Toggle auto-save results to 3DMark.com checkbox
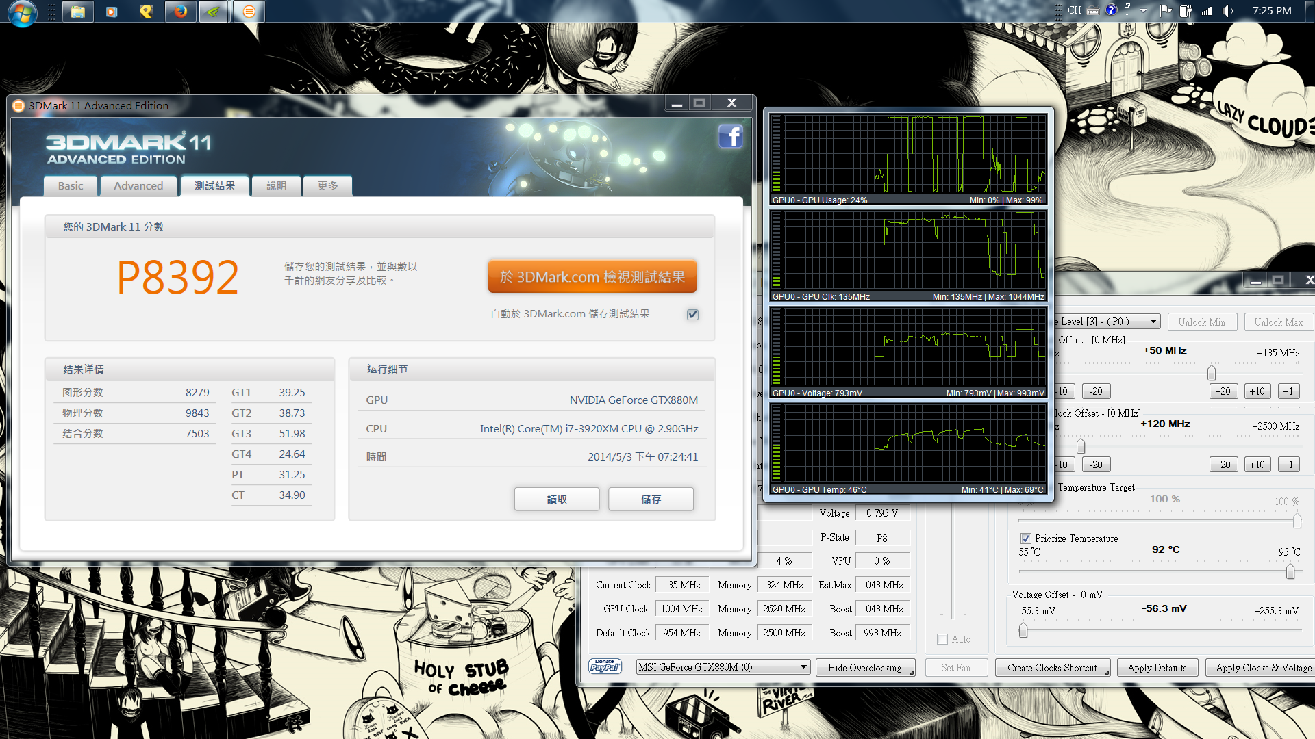 point(692,314)
